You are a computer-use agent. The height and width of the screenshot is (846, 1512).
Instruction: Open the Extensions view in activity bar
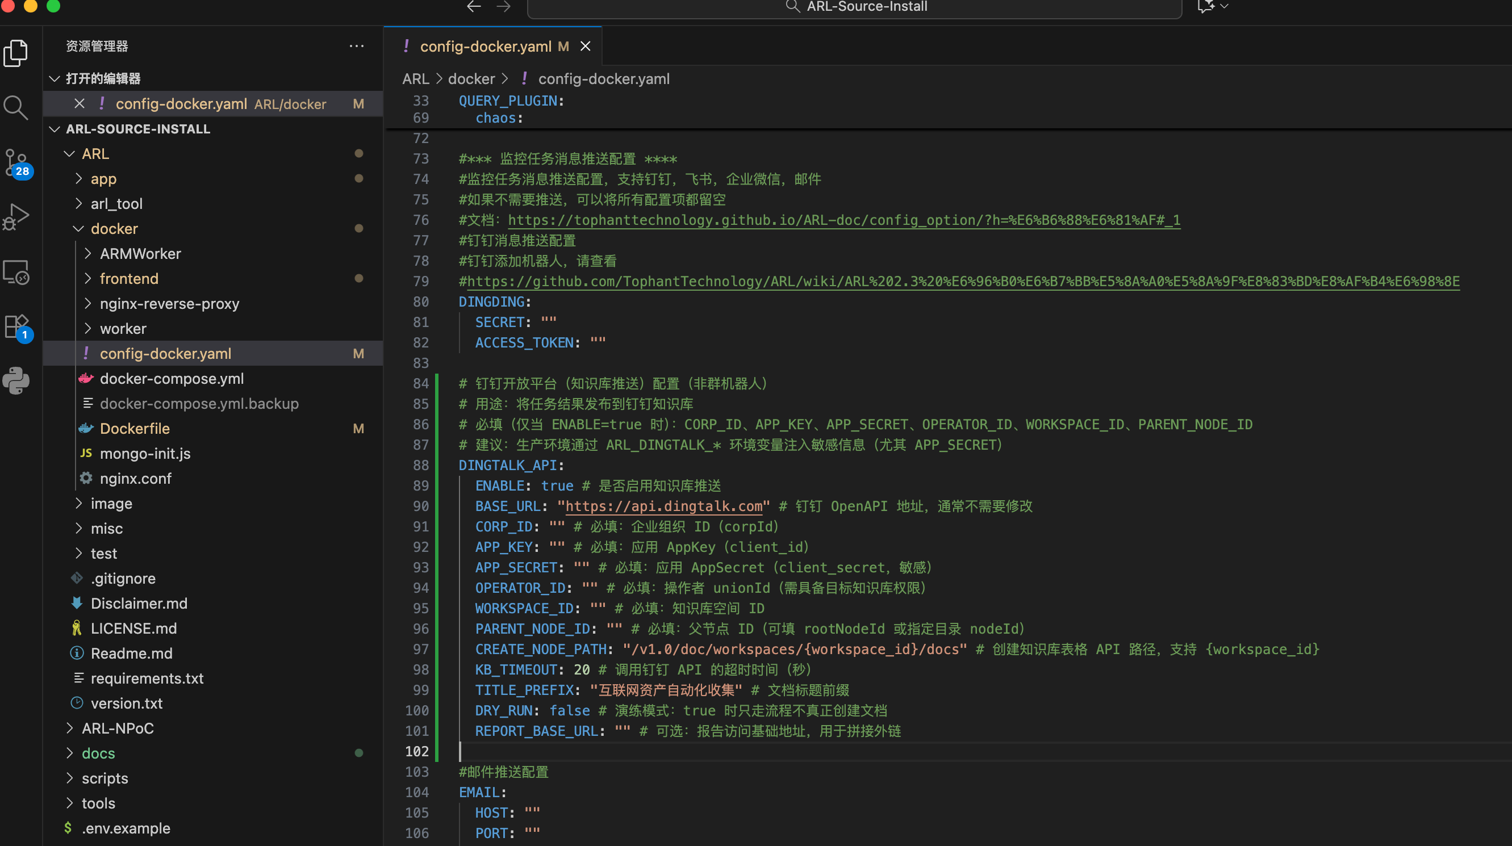[x=16, y=326]
